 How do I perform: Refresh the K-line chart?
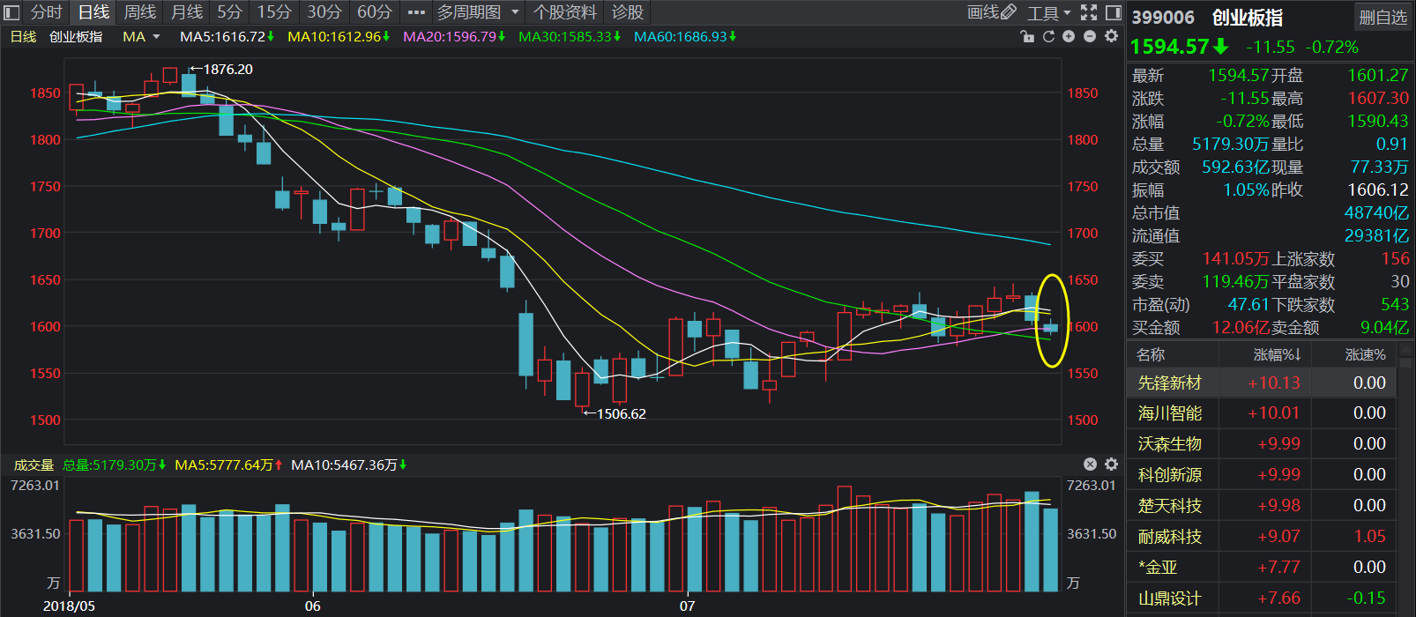1048,36
